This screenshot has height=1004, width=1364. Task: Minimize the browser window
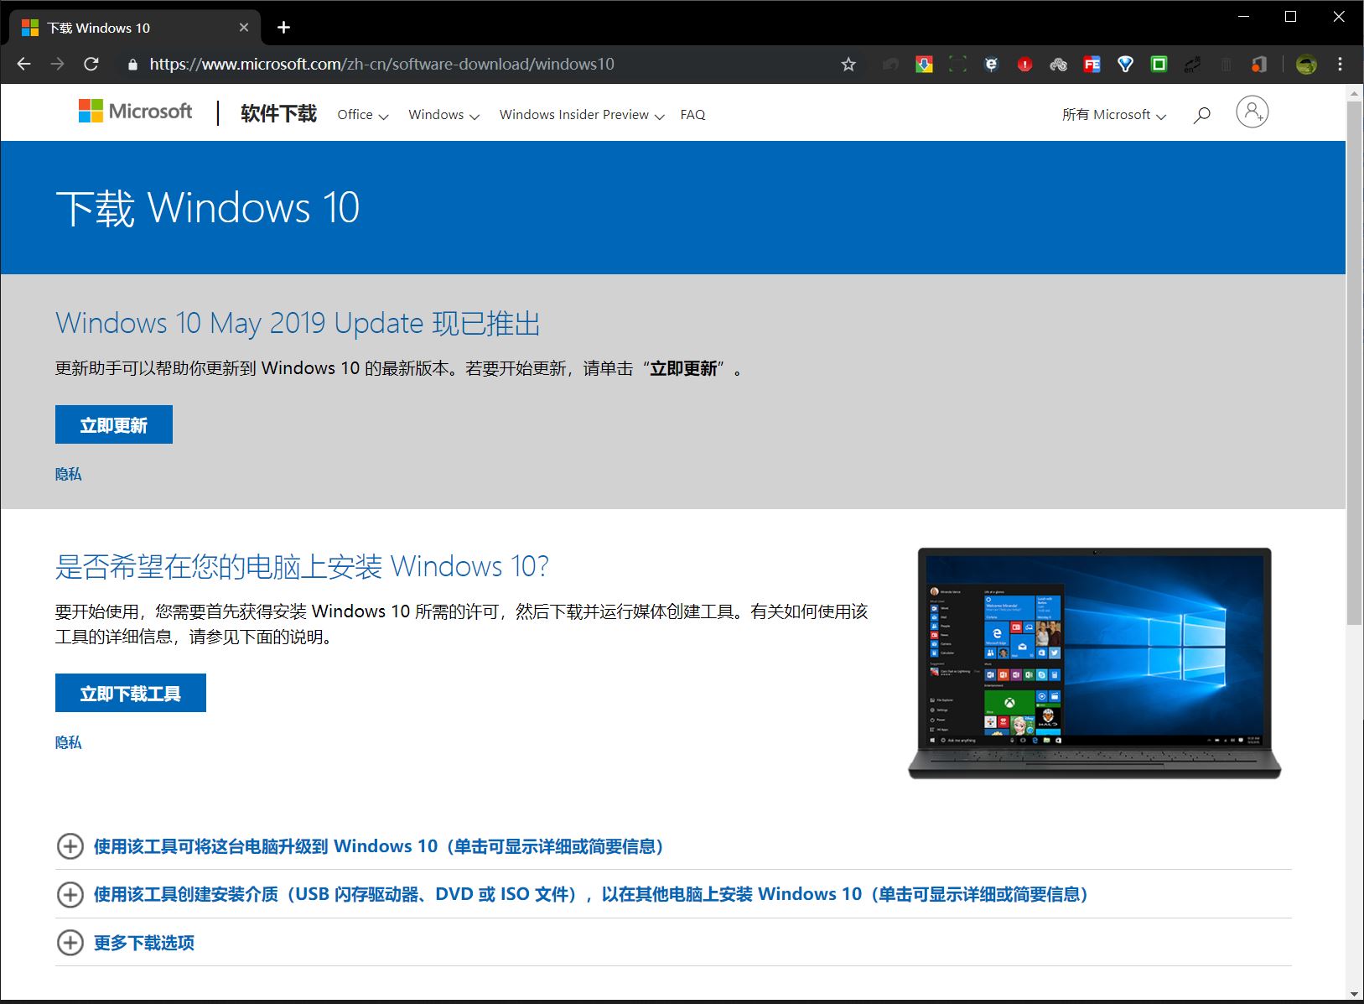[1244, 17]
